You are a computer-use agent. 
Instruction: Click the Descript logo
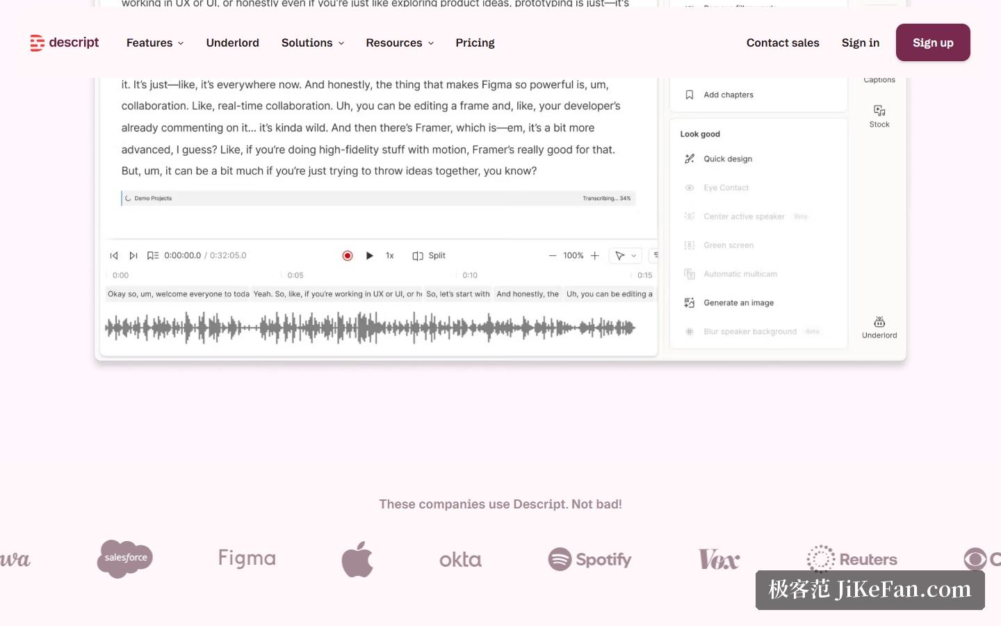65,42
